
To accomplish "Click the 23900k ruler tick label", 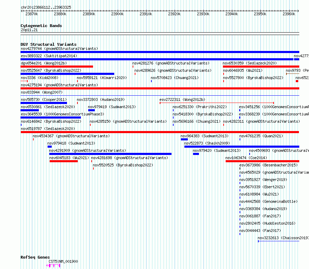I will (117, 14).
